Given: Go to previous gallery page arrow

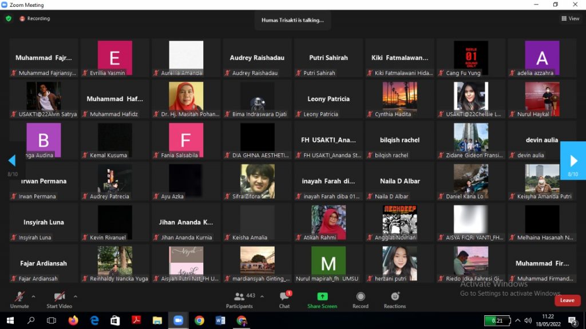Looking at the screenshot, I should click(x=11, y=161).
